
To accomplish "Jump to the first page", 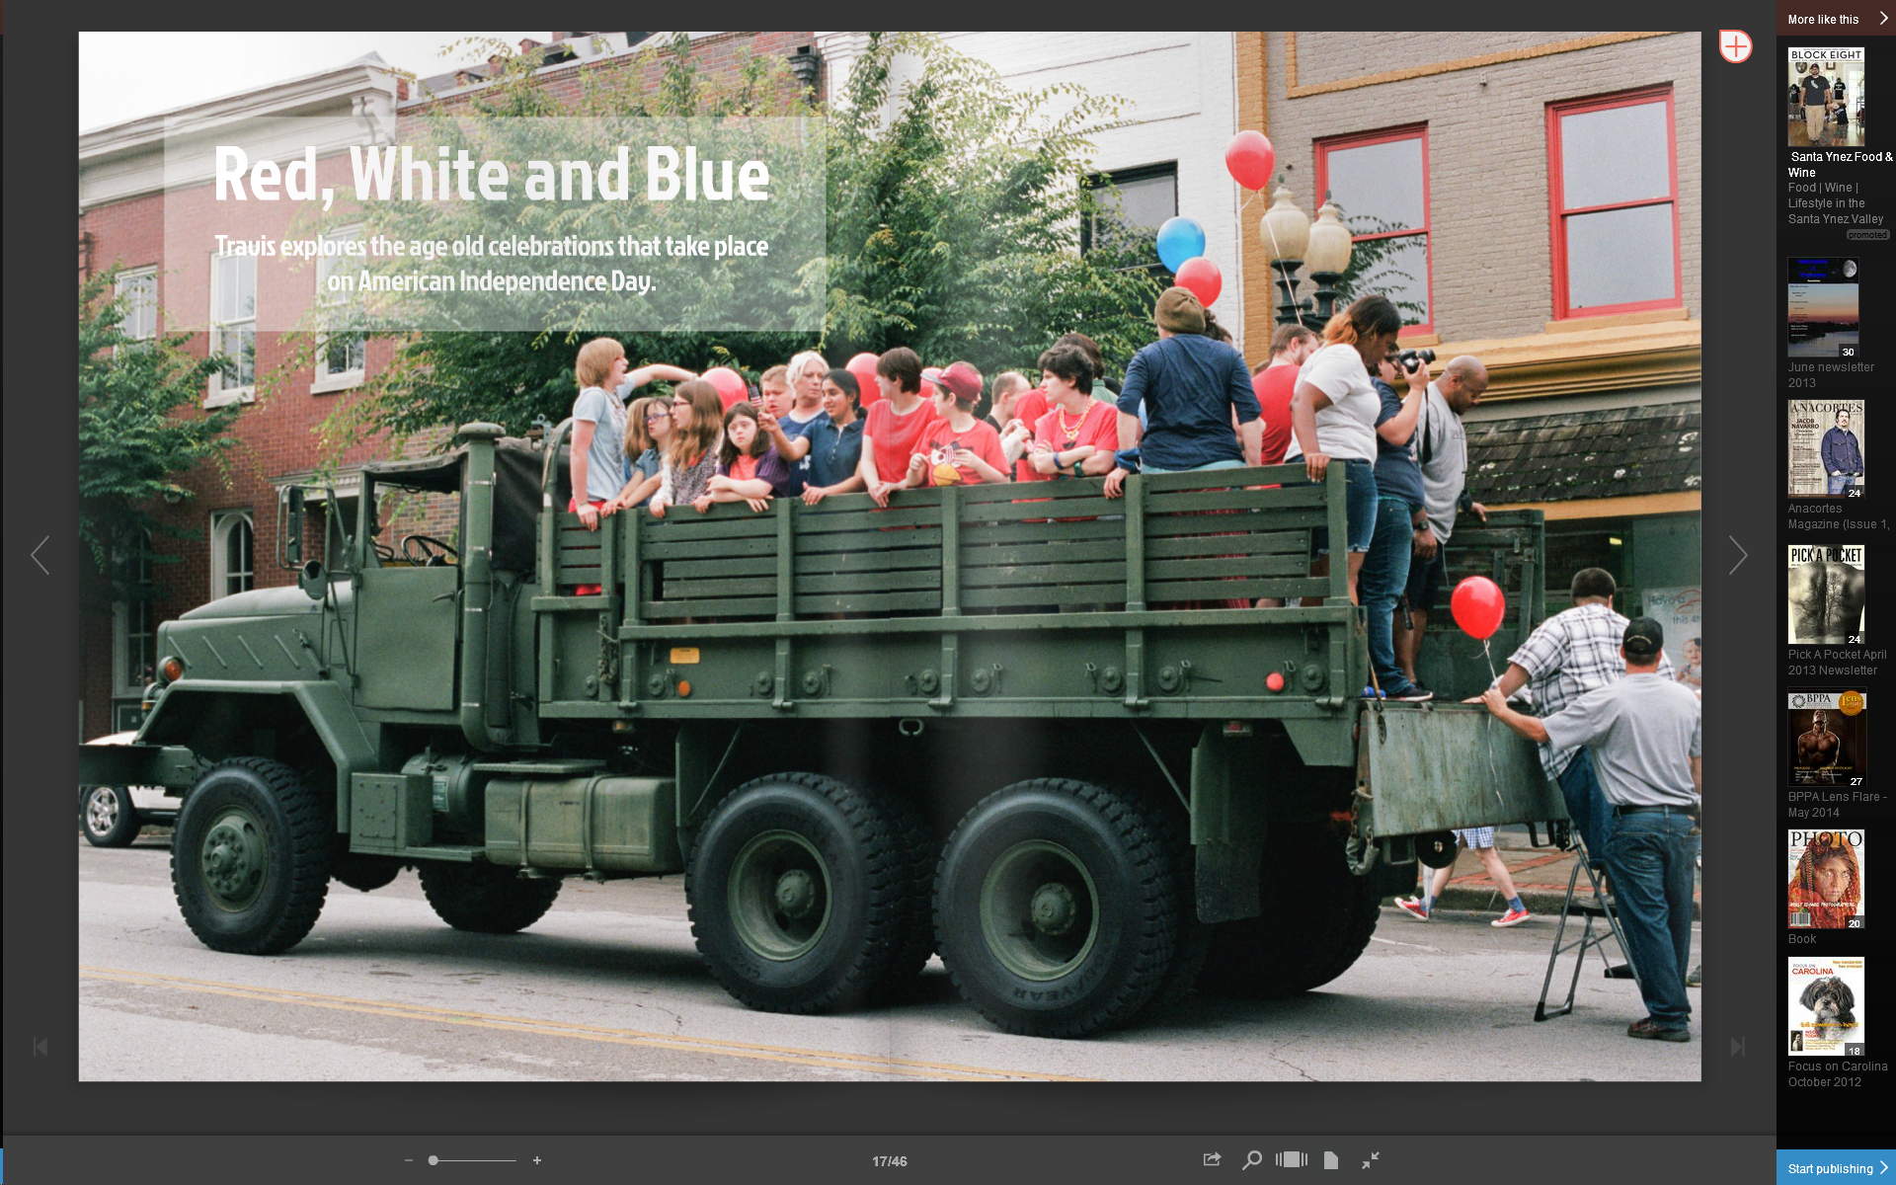I will tap(40, 1047).
